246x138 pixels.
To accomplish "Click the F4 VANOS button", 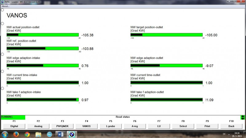I will 86,126.
